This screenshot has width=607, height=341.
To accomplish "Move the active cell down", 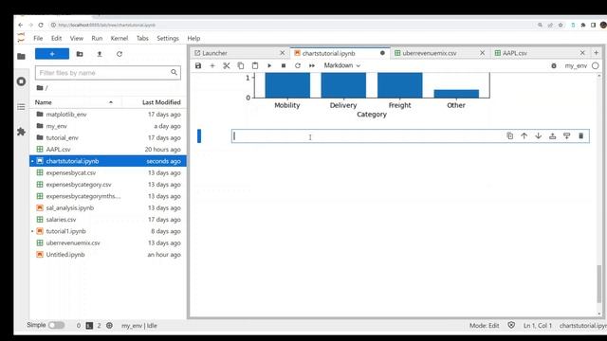I will 538,135.
